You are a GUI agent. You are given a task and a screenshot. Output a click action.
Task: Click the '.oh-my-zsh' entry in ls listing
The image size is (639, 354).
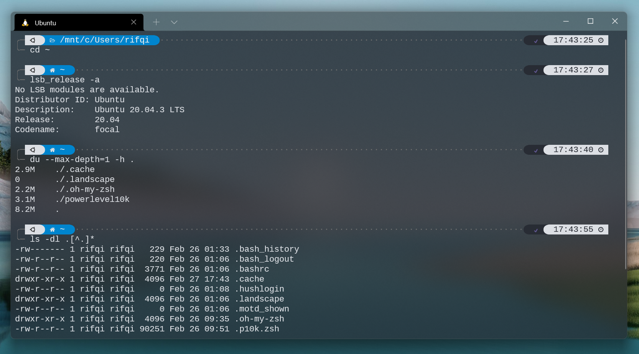coord(259,319)
